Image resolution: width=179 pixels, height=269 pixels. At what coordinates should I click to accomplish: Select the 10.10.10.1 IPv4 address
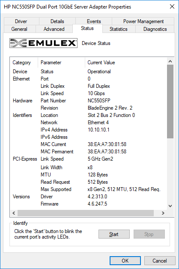coord(98,130)
